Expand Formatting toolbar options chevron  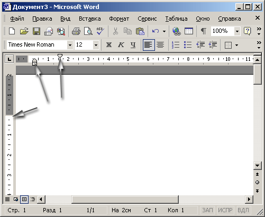coord(259,45)
